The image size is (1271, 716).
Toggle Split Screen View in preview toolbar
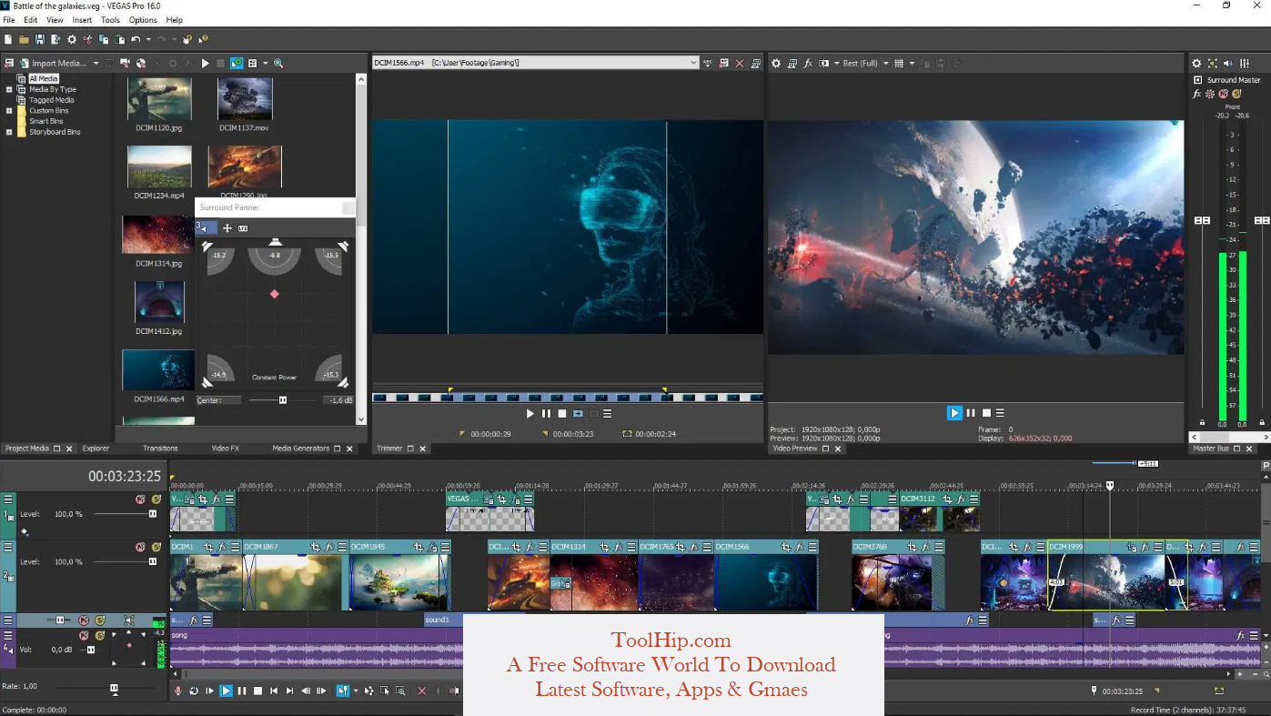[x=823, y=64]
